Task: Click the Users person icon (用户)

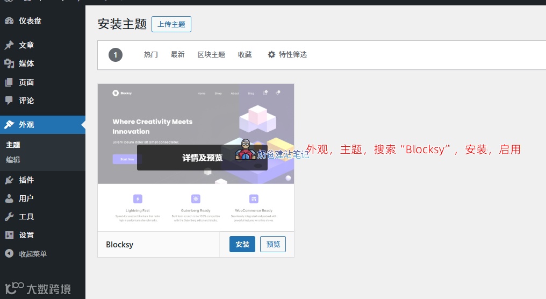Action: pyautogui.click(x=9, y=198)
